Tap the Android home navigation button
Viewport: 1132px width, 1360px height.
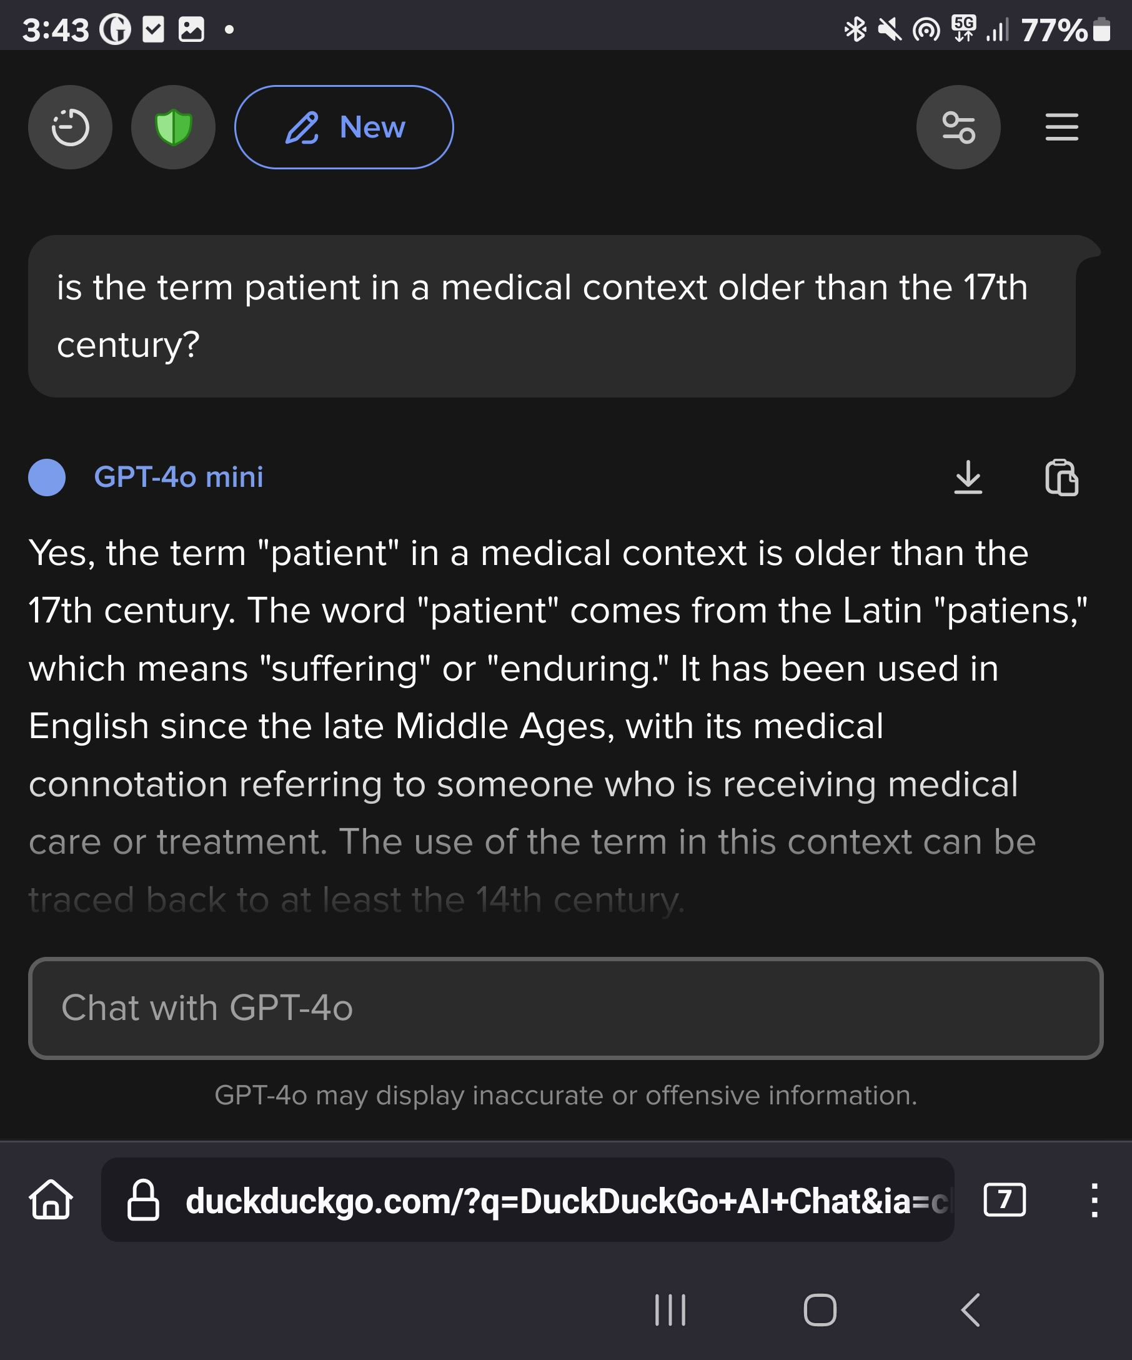pos(820,1310)
